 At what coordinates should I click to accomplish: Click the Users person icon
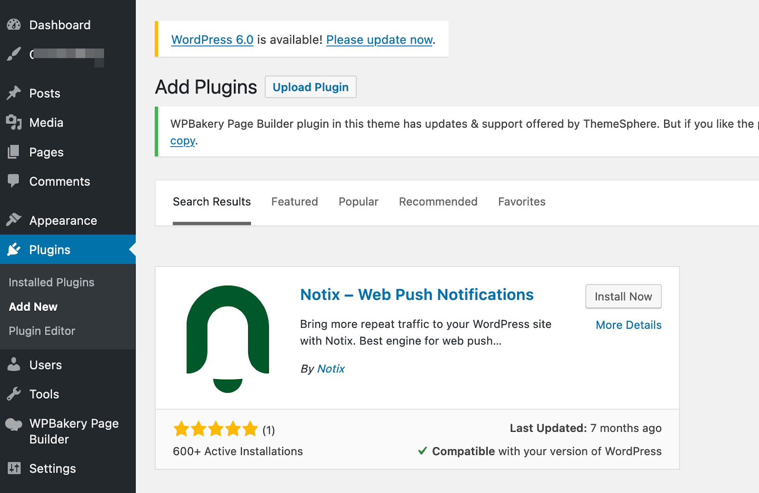14,364
